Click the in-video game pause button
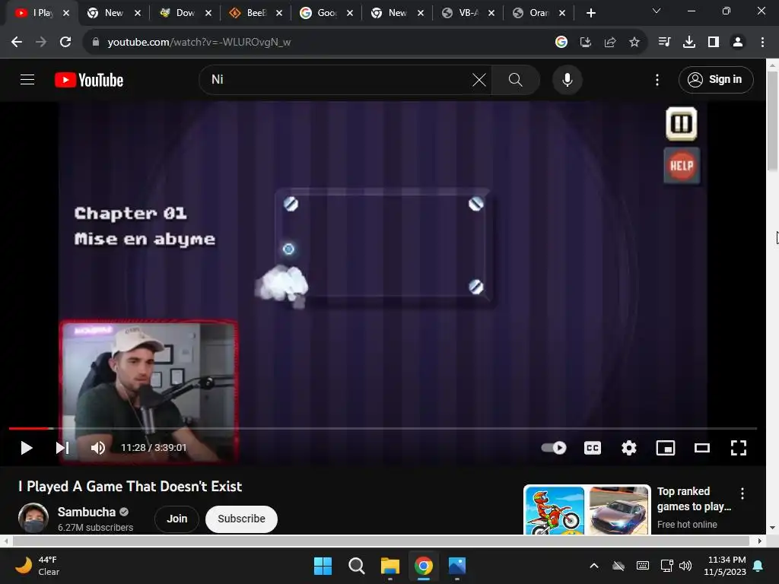This screenshot has height=584, width=779. (681, 124)
